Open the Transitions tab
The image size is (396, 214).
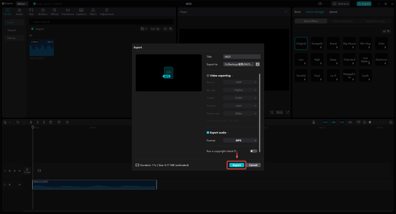(x=68, y=12)
